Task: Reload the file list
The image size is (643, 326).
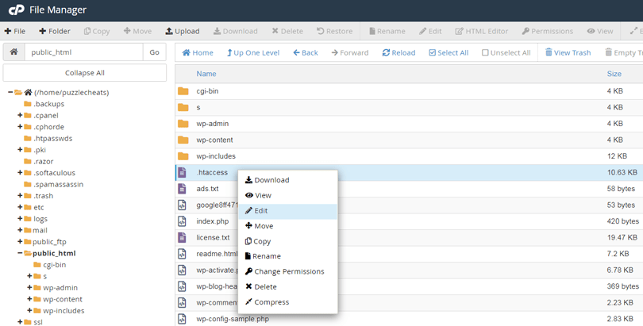Action: click(399, 53)
